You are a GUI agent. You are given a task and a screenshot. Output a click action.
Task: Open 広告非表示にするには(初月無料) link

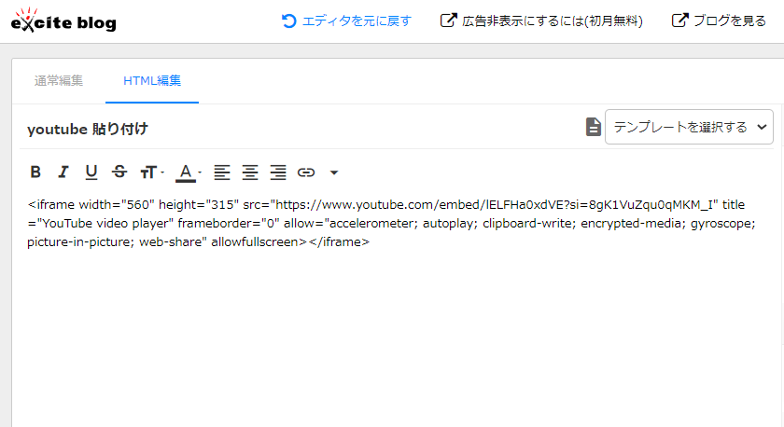(x=541, y=21)
